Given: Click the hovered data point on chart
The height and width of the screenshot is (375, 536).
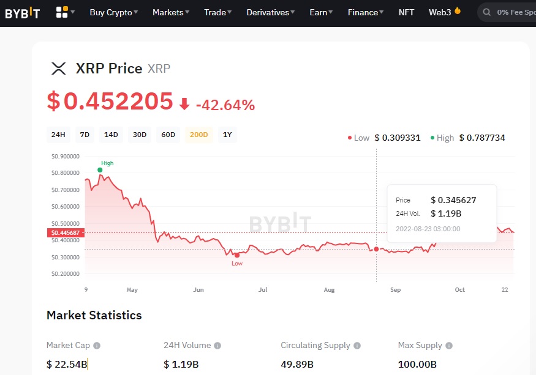Looking at the screenshot, I should tap(376, 250).
